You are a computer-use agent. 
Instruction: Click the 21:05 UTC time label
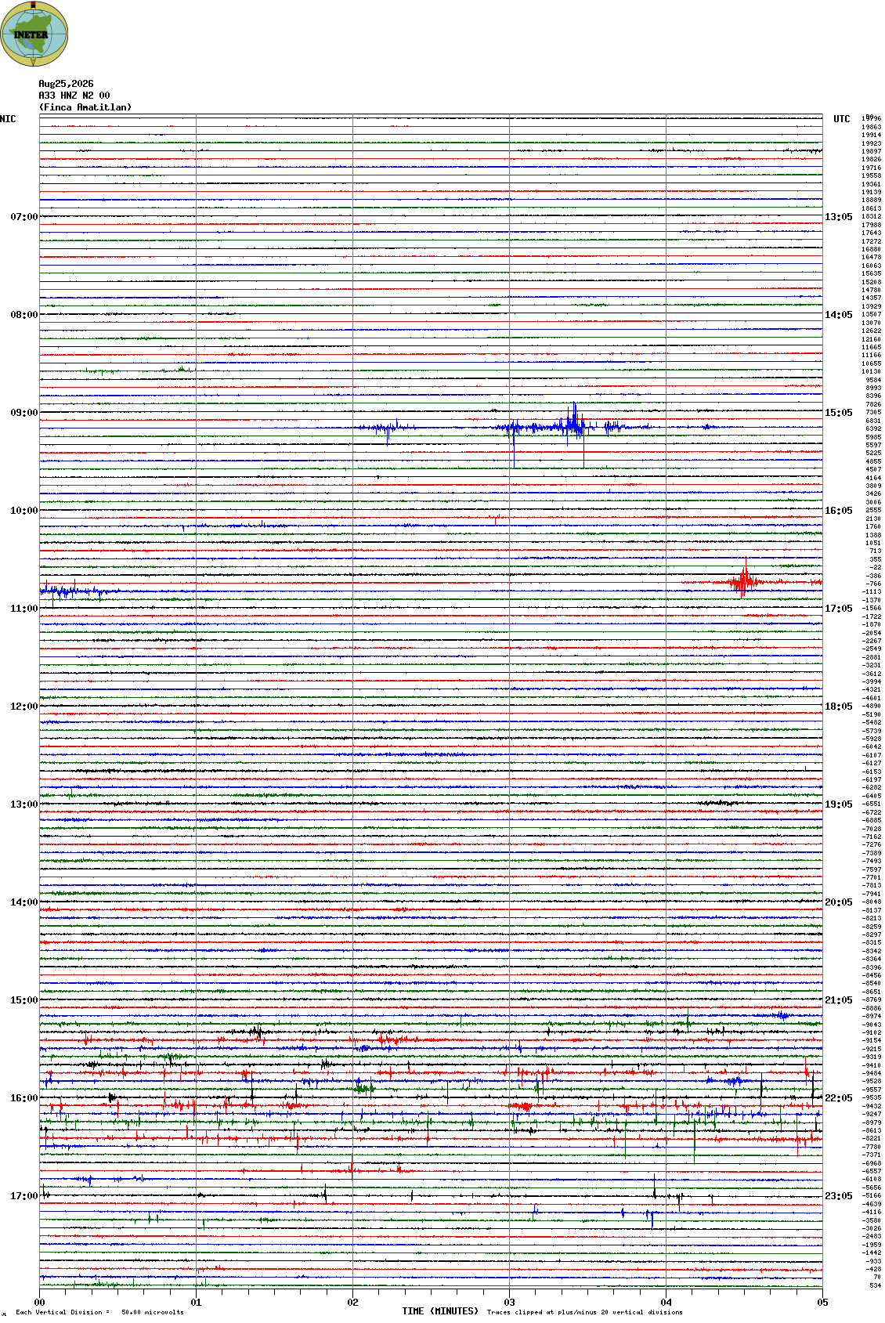click(839, 1000)
